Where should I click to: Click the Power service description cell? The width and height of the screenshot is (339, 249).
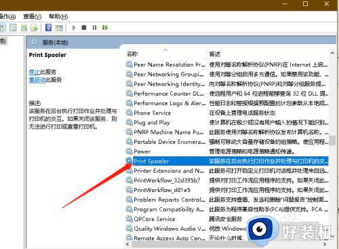(x=251, y=151)
